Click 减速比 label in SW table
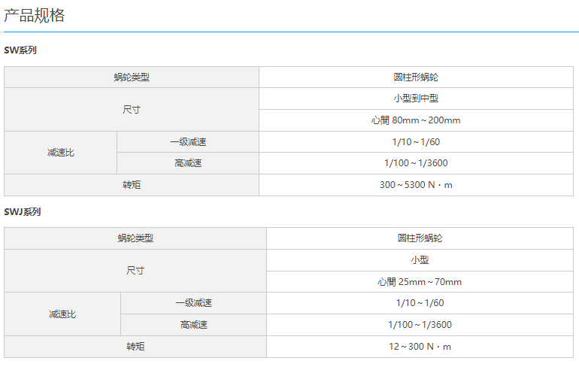Viewport: 579px width, 370px height. pos(61,153)
